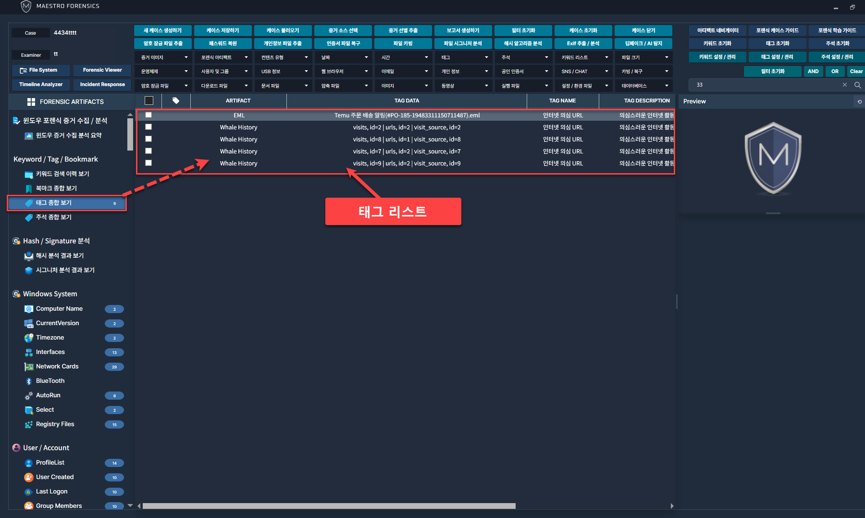The image size is (865, 518).
Task: Open the Forensic Viewer tab
Action: click(x=102, y=70)
